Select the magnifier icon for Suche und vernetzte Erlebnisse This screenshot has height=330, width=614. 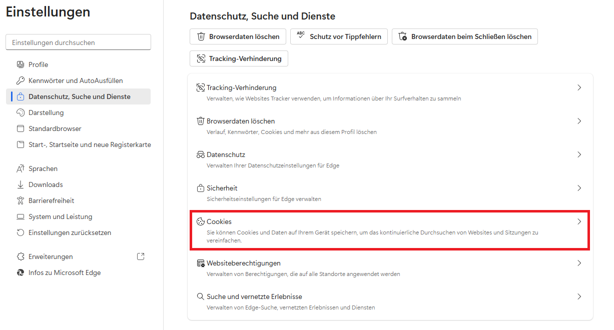201,296
